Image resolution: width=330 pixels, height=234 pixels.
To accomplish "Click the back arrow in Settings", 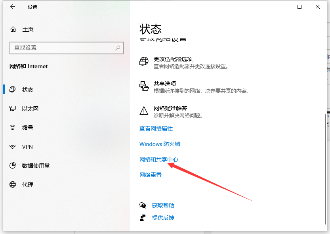I will [13, 7].
